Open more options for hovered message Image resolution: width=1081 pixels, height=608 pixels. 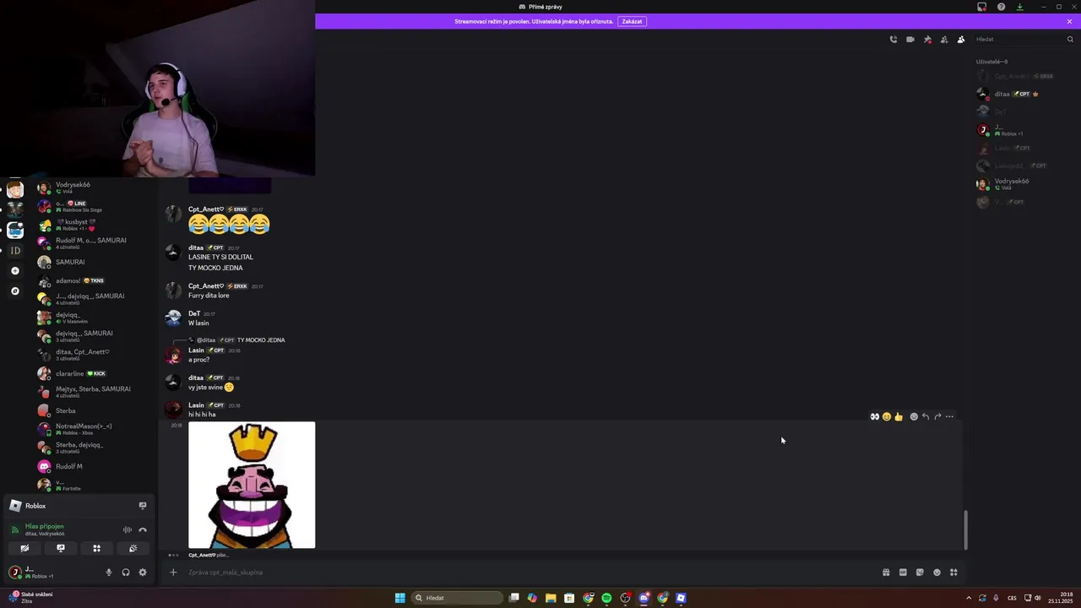click(949, 416)
